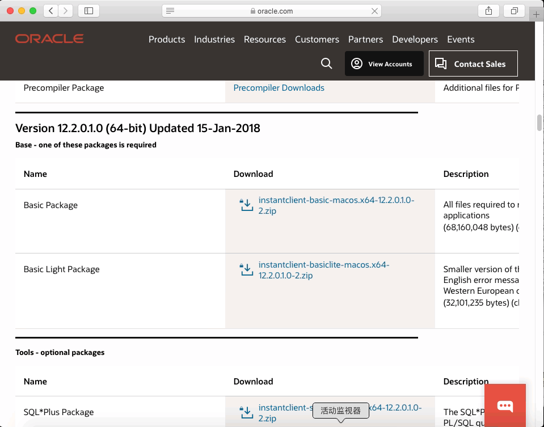Click the Name header in Base table
This screenshot has height=427, width=544.
click(35, 174)
